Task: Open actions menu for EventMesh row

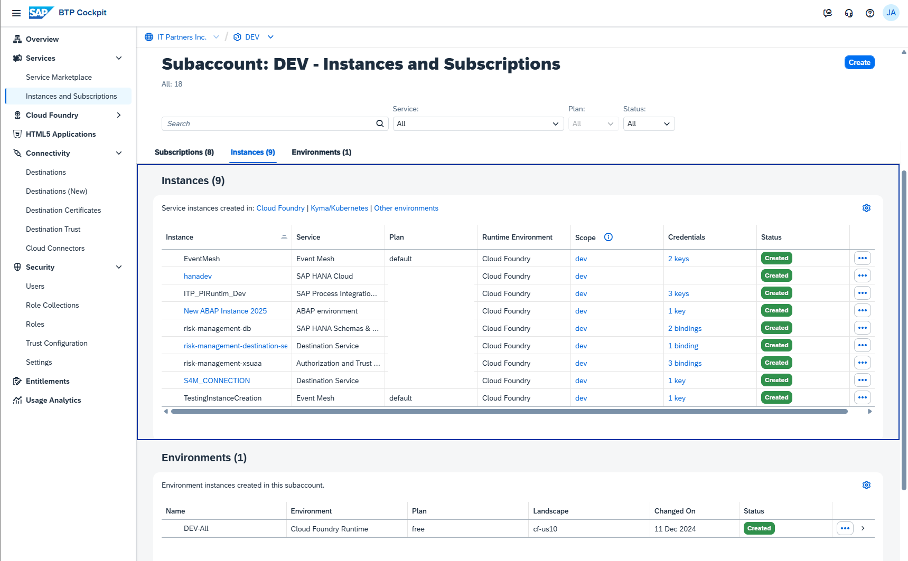Action: coord(862,258)
